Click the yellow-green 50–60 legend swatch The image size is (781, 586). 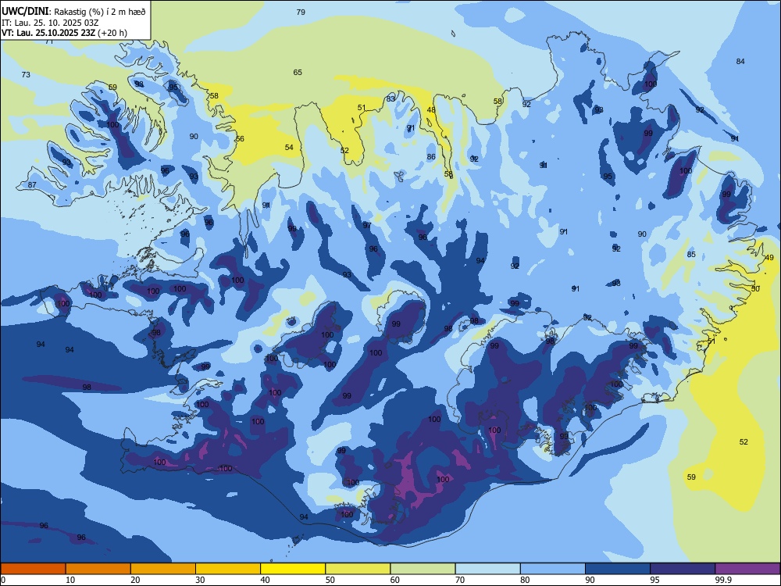coord(358,569)
